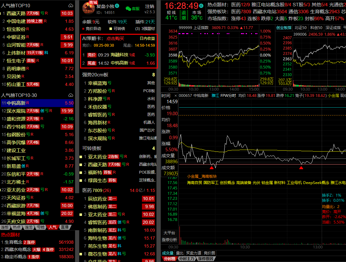Click the red 竞价异动 legend square
The width and height of the screenshot is (346, 262).
pos(83,29)
